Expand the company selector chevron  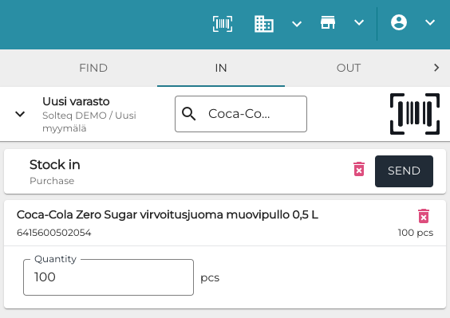click(x=297, y=24)
